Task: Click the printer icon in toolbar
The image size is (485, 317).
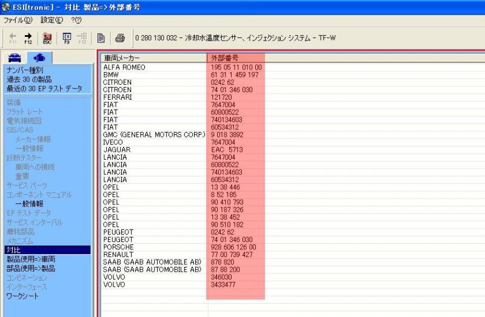Action: [120, 38]
